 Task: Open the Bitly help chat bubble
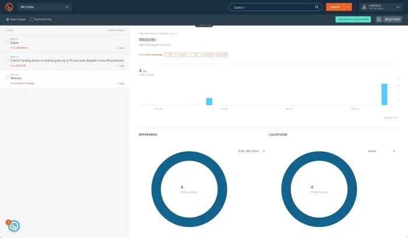coord(13,226)
